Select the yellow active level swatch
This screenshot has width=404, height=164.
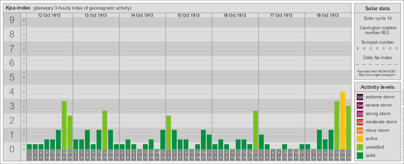click(360, 139)
